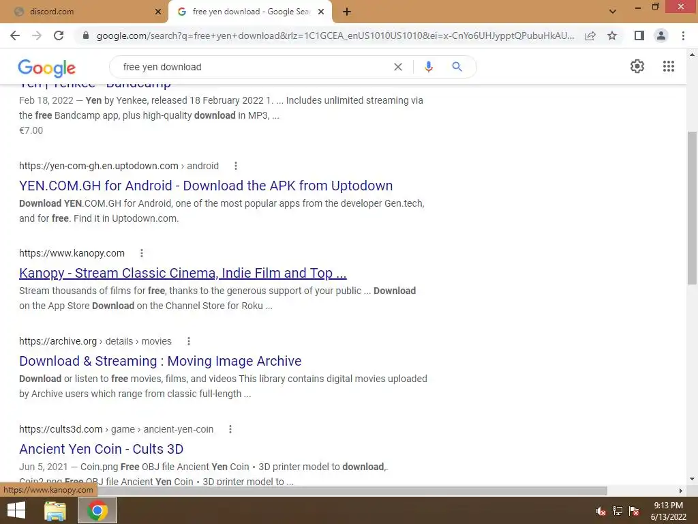Open Ancient Yen Coin Cults 3D
This screenshot has width=698, height=524.
click(101, 449)
